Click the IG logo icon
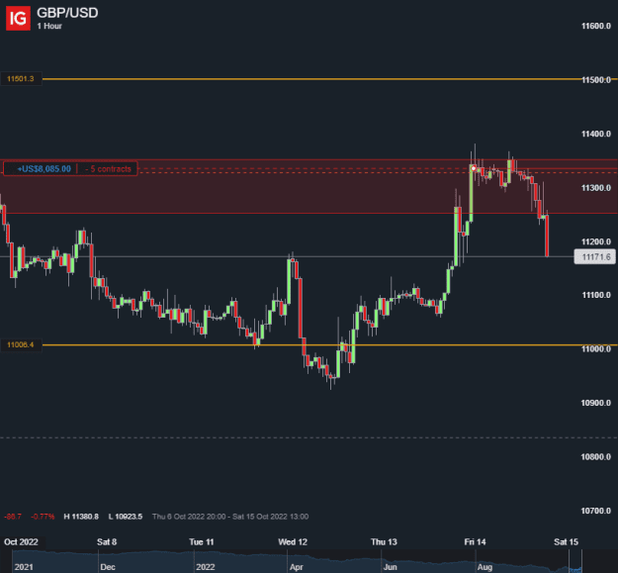This screenshot has width=618, height=573. pyautogui.click(x=18, y=18)
